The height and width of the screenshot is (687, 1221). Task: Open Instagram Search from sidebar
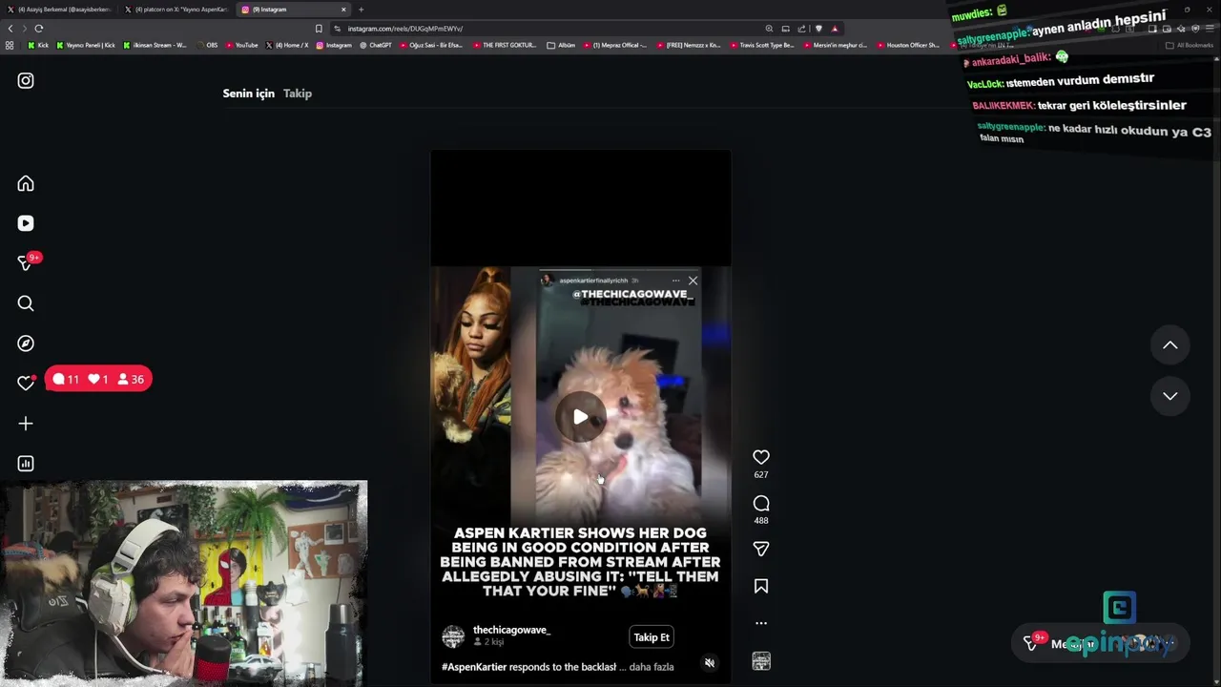click(26, 303)
